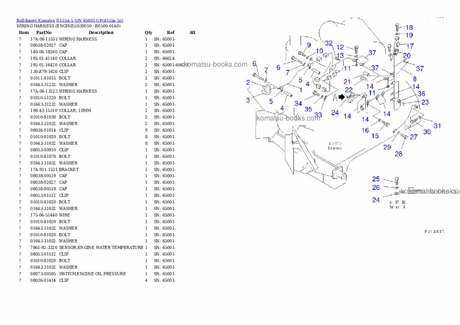Click the PartNo column header
The height and width of the screenshot is (325, 460).
[44, 33]
